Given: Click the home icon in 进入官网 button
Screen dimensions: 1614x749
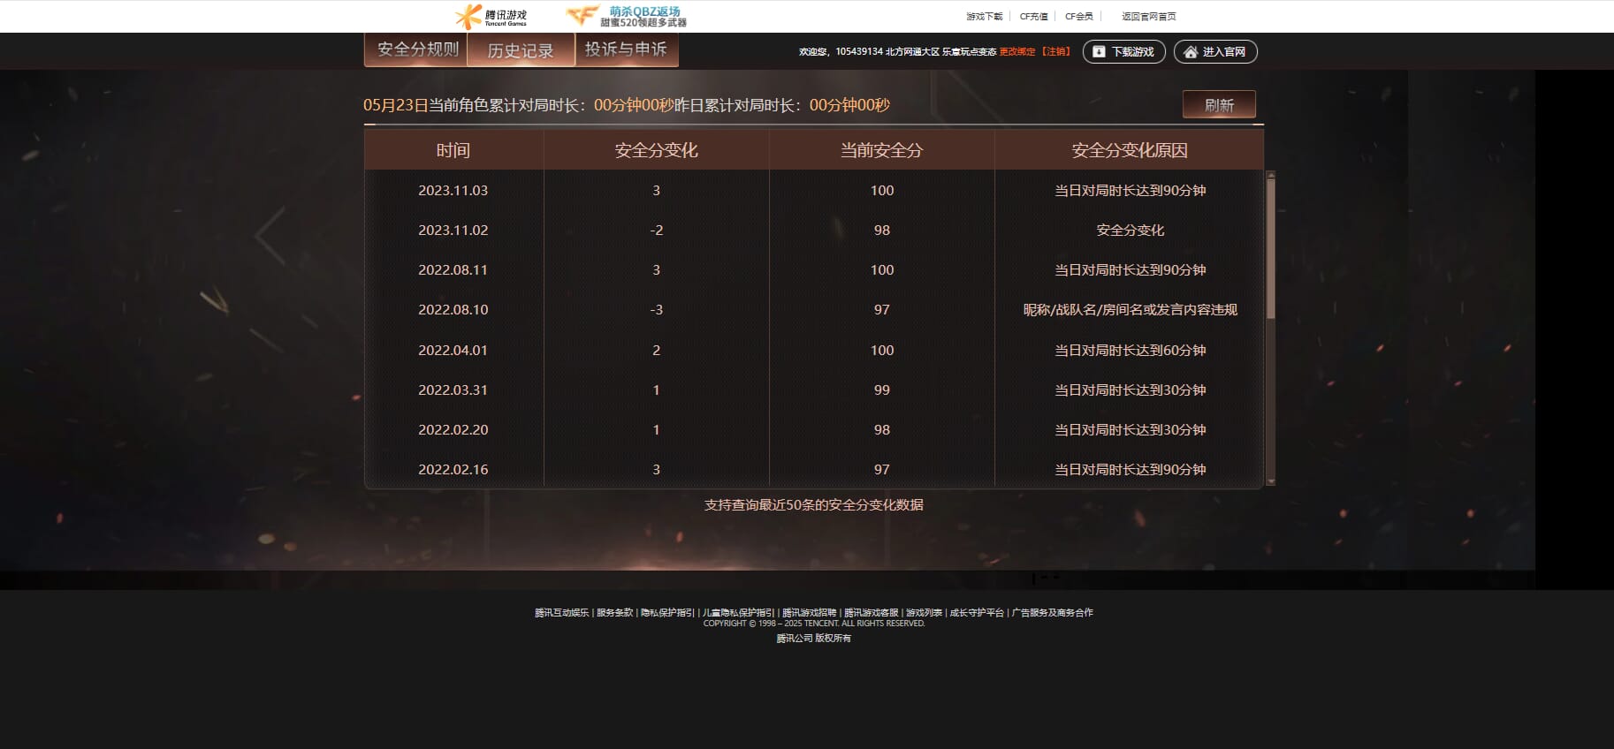Looking at the screenshot, I should coord(1191,52).
